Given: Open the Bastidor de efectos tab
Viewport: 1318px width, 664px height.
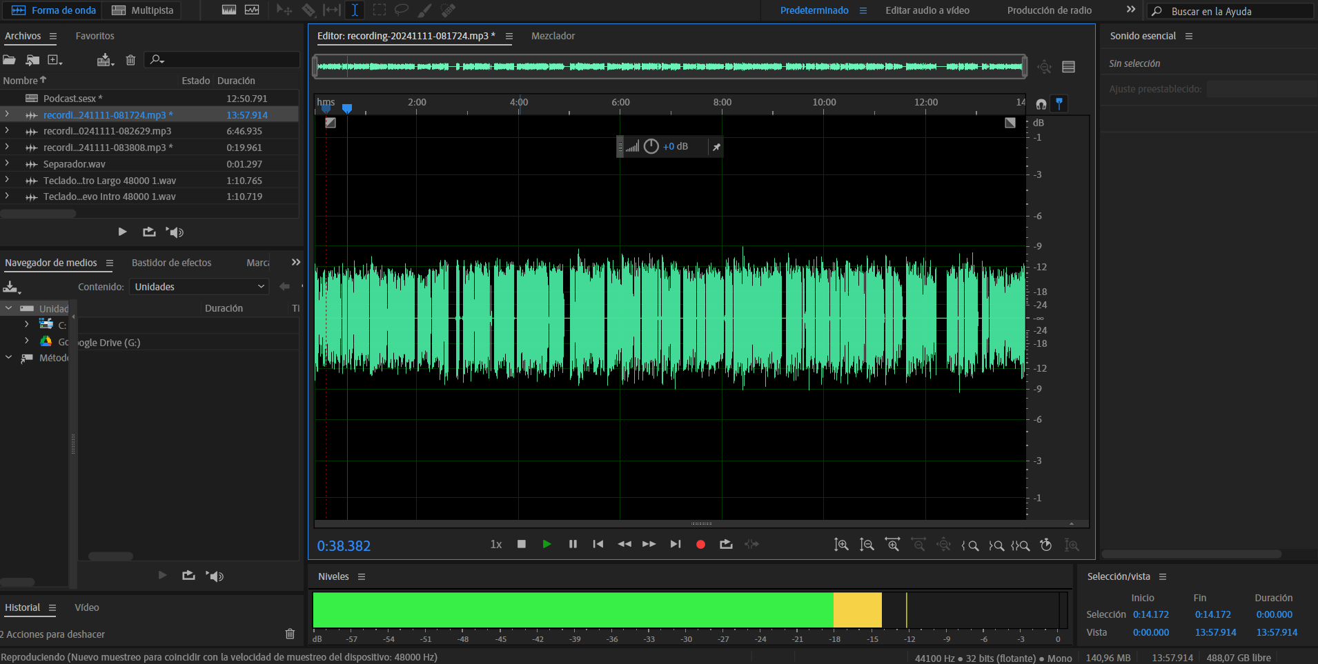Looking at the screenshot, I should click(171, 263).
